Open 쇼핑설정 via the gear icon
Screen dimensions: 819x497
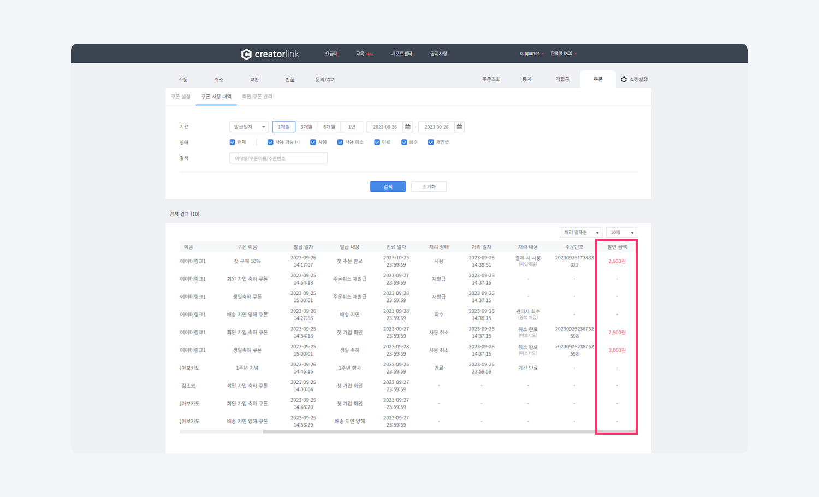point(624,80)
